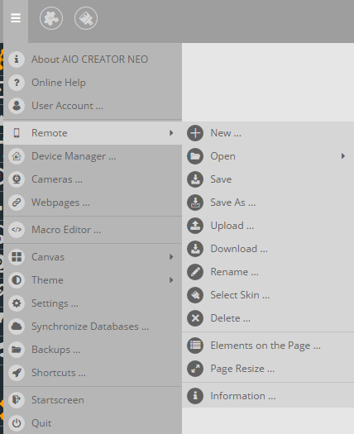Open the Webpages ... entry
The width and height of the screenshot is (354, 434).
click(x=93, y=203)
